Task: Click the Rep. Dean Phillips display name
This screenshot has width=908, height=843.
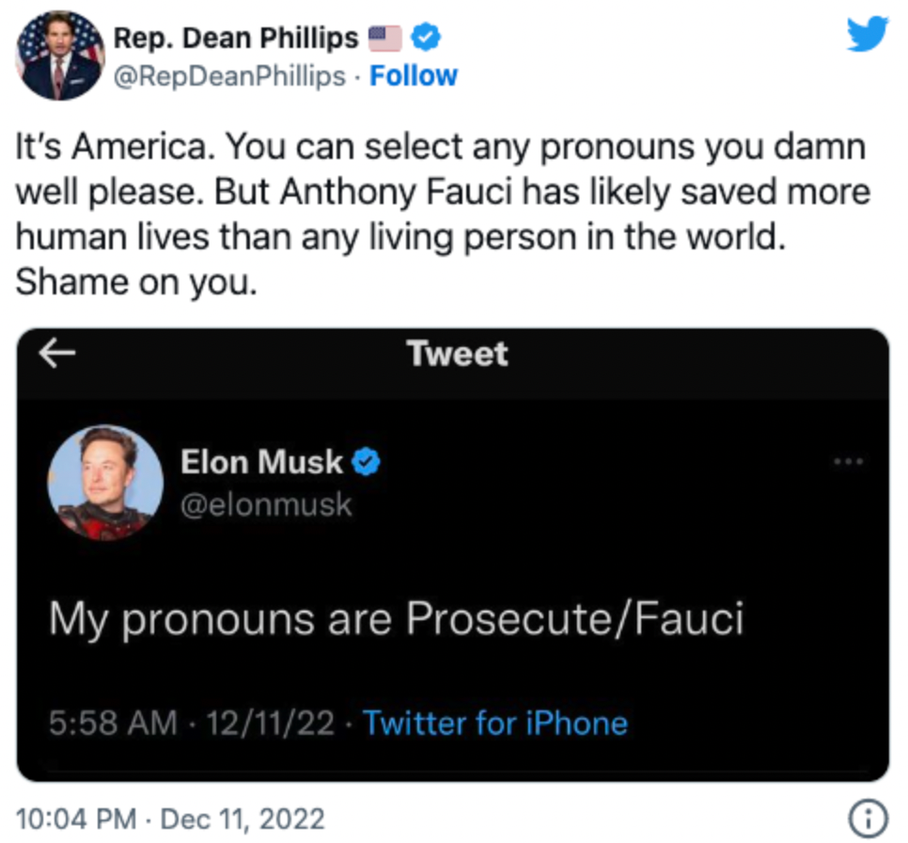Action: tap(236, 39)
